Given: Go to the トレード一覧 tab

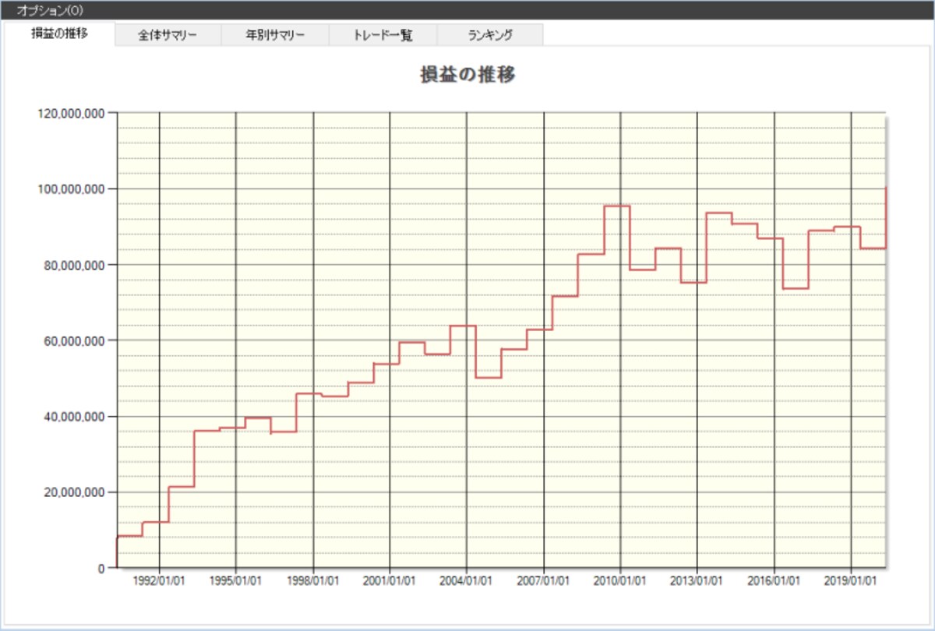Looking at the screenshot, I should coord(383,35).
